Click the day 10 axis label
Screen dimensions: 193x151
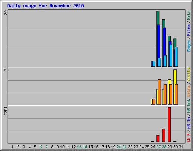click(x=62, y=147)
